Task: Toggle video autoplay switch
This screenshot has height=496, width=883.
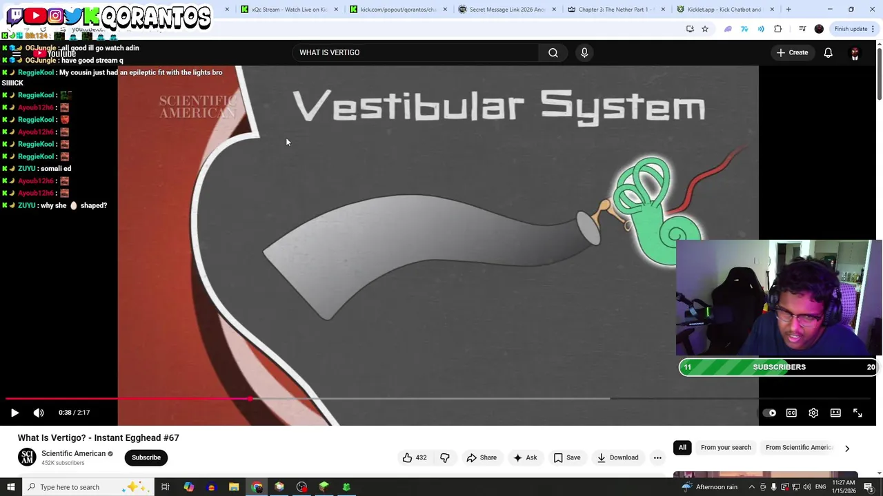Action: click(x=770, y=413)
